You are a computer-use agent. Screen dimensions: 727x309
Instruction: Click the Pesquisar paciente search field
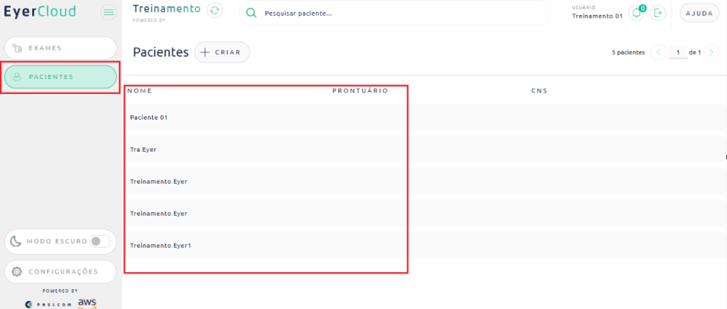click(x=400, y=14)
